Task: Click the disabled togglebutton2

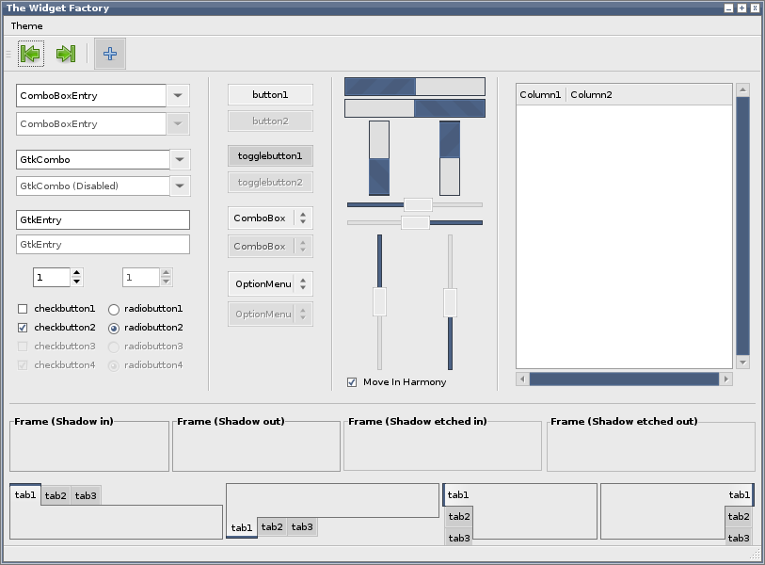Action: tap(270, 183)
